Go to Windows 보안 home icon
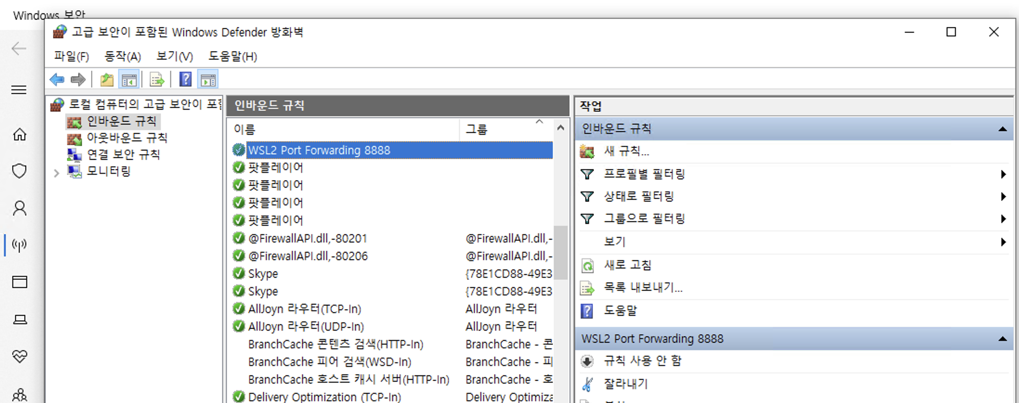The width and height of the screenshot is (1019, 403). tap(20, 135)
